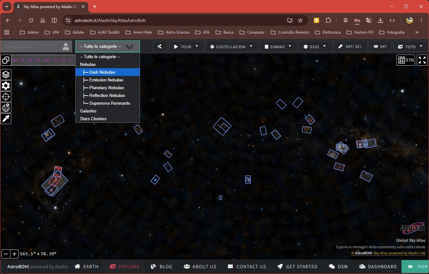This screenshot has width=429, height=274.
Task: Choose Planetary Nebulae from list
Action: tap(108, 88)
